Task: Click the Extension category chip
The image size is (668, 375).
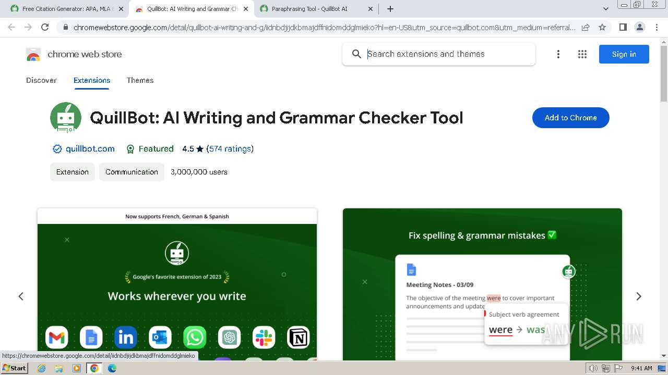Action: [73, 172]
